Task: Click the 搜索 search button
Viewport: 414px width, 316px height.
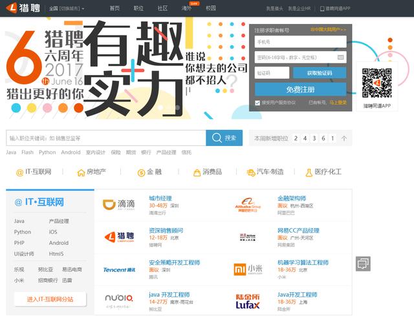Action: coord(224,138)
